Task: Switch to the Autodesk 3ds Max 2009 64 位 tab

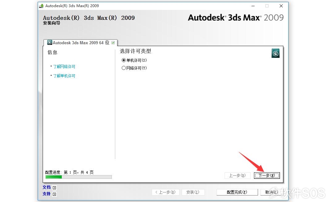Action: tap(81, 43)
